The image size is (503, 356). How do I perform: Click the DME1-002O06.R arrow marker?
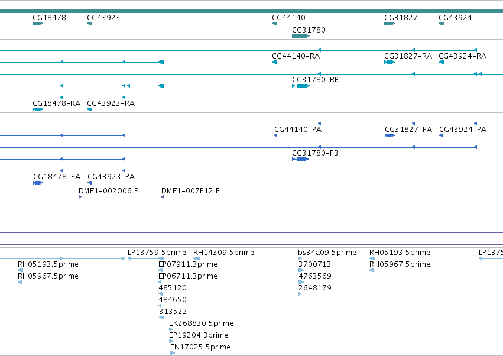80,197
